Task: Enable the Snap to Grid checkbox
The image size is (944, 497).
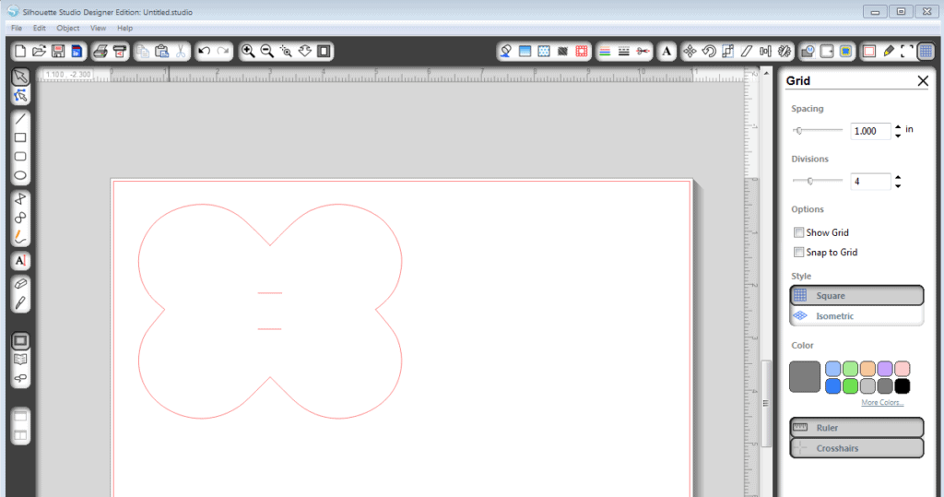Action: click(798, 252)
